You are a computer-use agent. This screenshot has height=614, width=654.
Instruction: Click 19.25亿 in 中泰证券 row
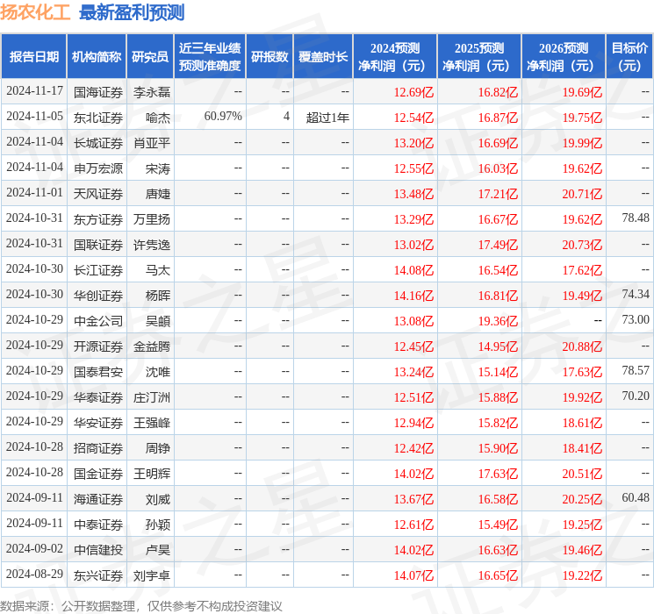pos(582,525)
